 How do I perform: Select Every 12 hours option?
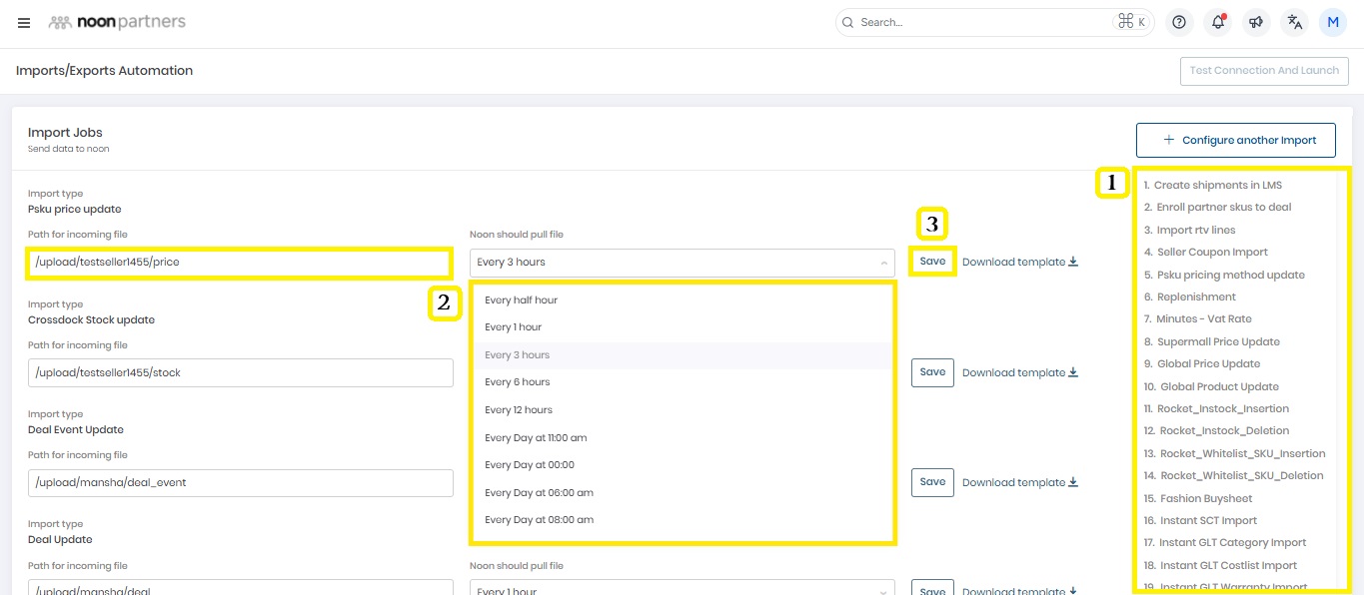tap(519, 410)
